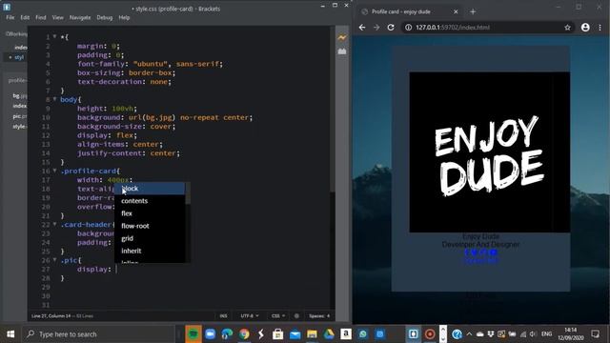Choose 'inherit' from the autocomplete list

150,251
